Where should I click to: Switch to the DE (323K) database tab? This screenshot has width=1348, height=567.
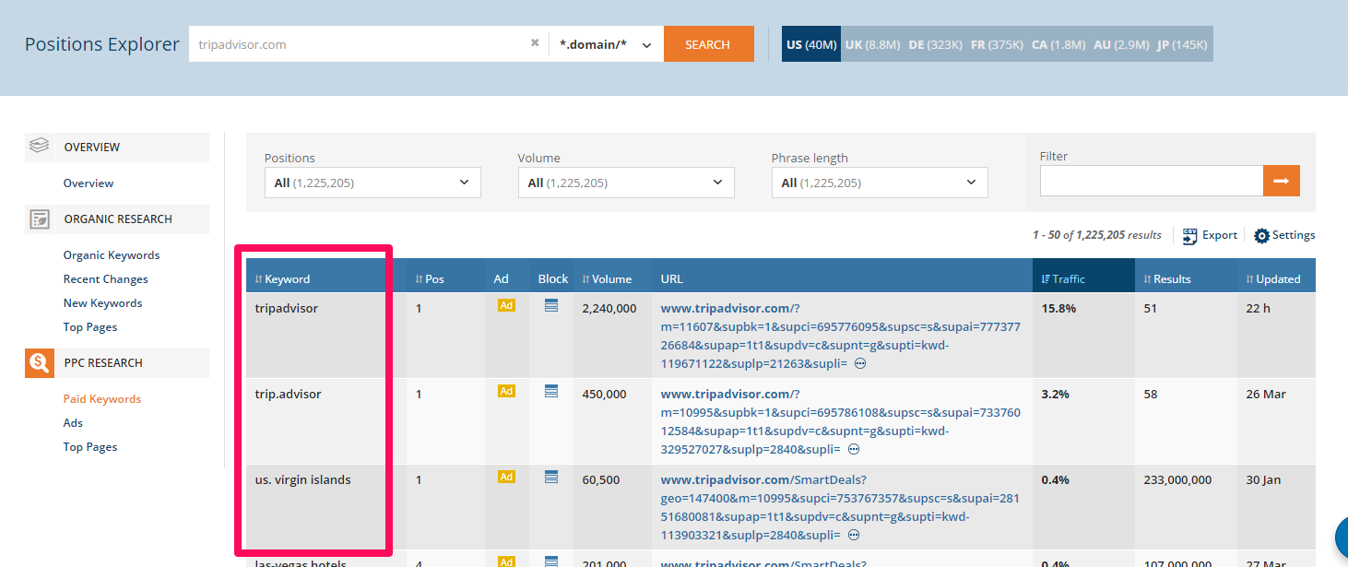tap(935, 44)
